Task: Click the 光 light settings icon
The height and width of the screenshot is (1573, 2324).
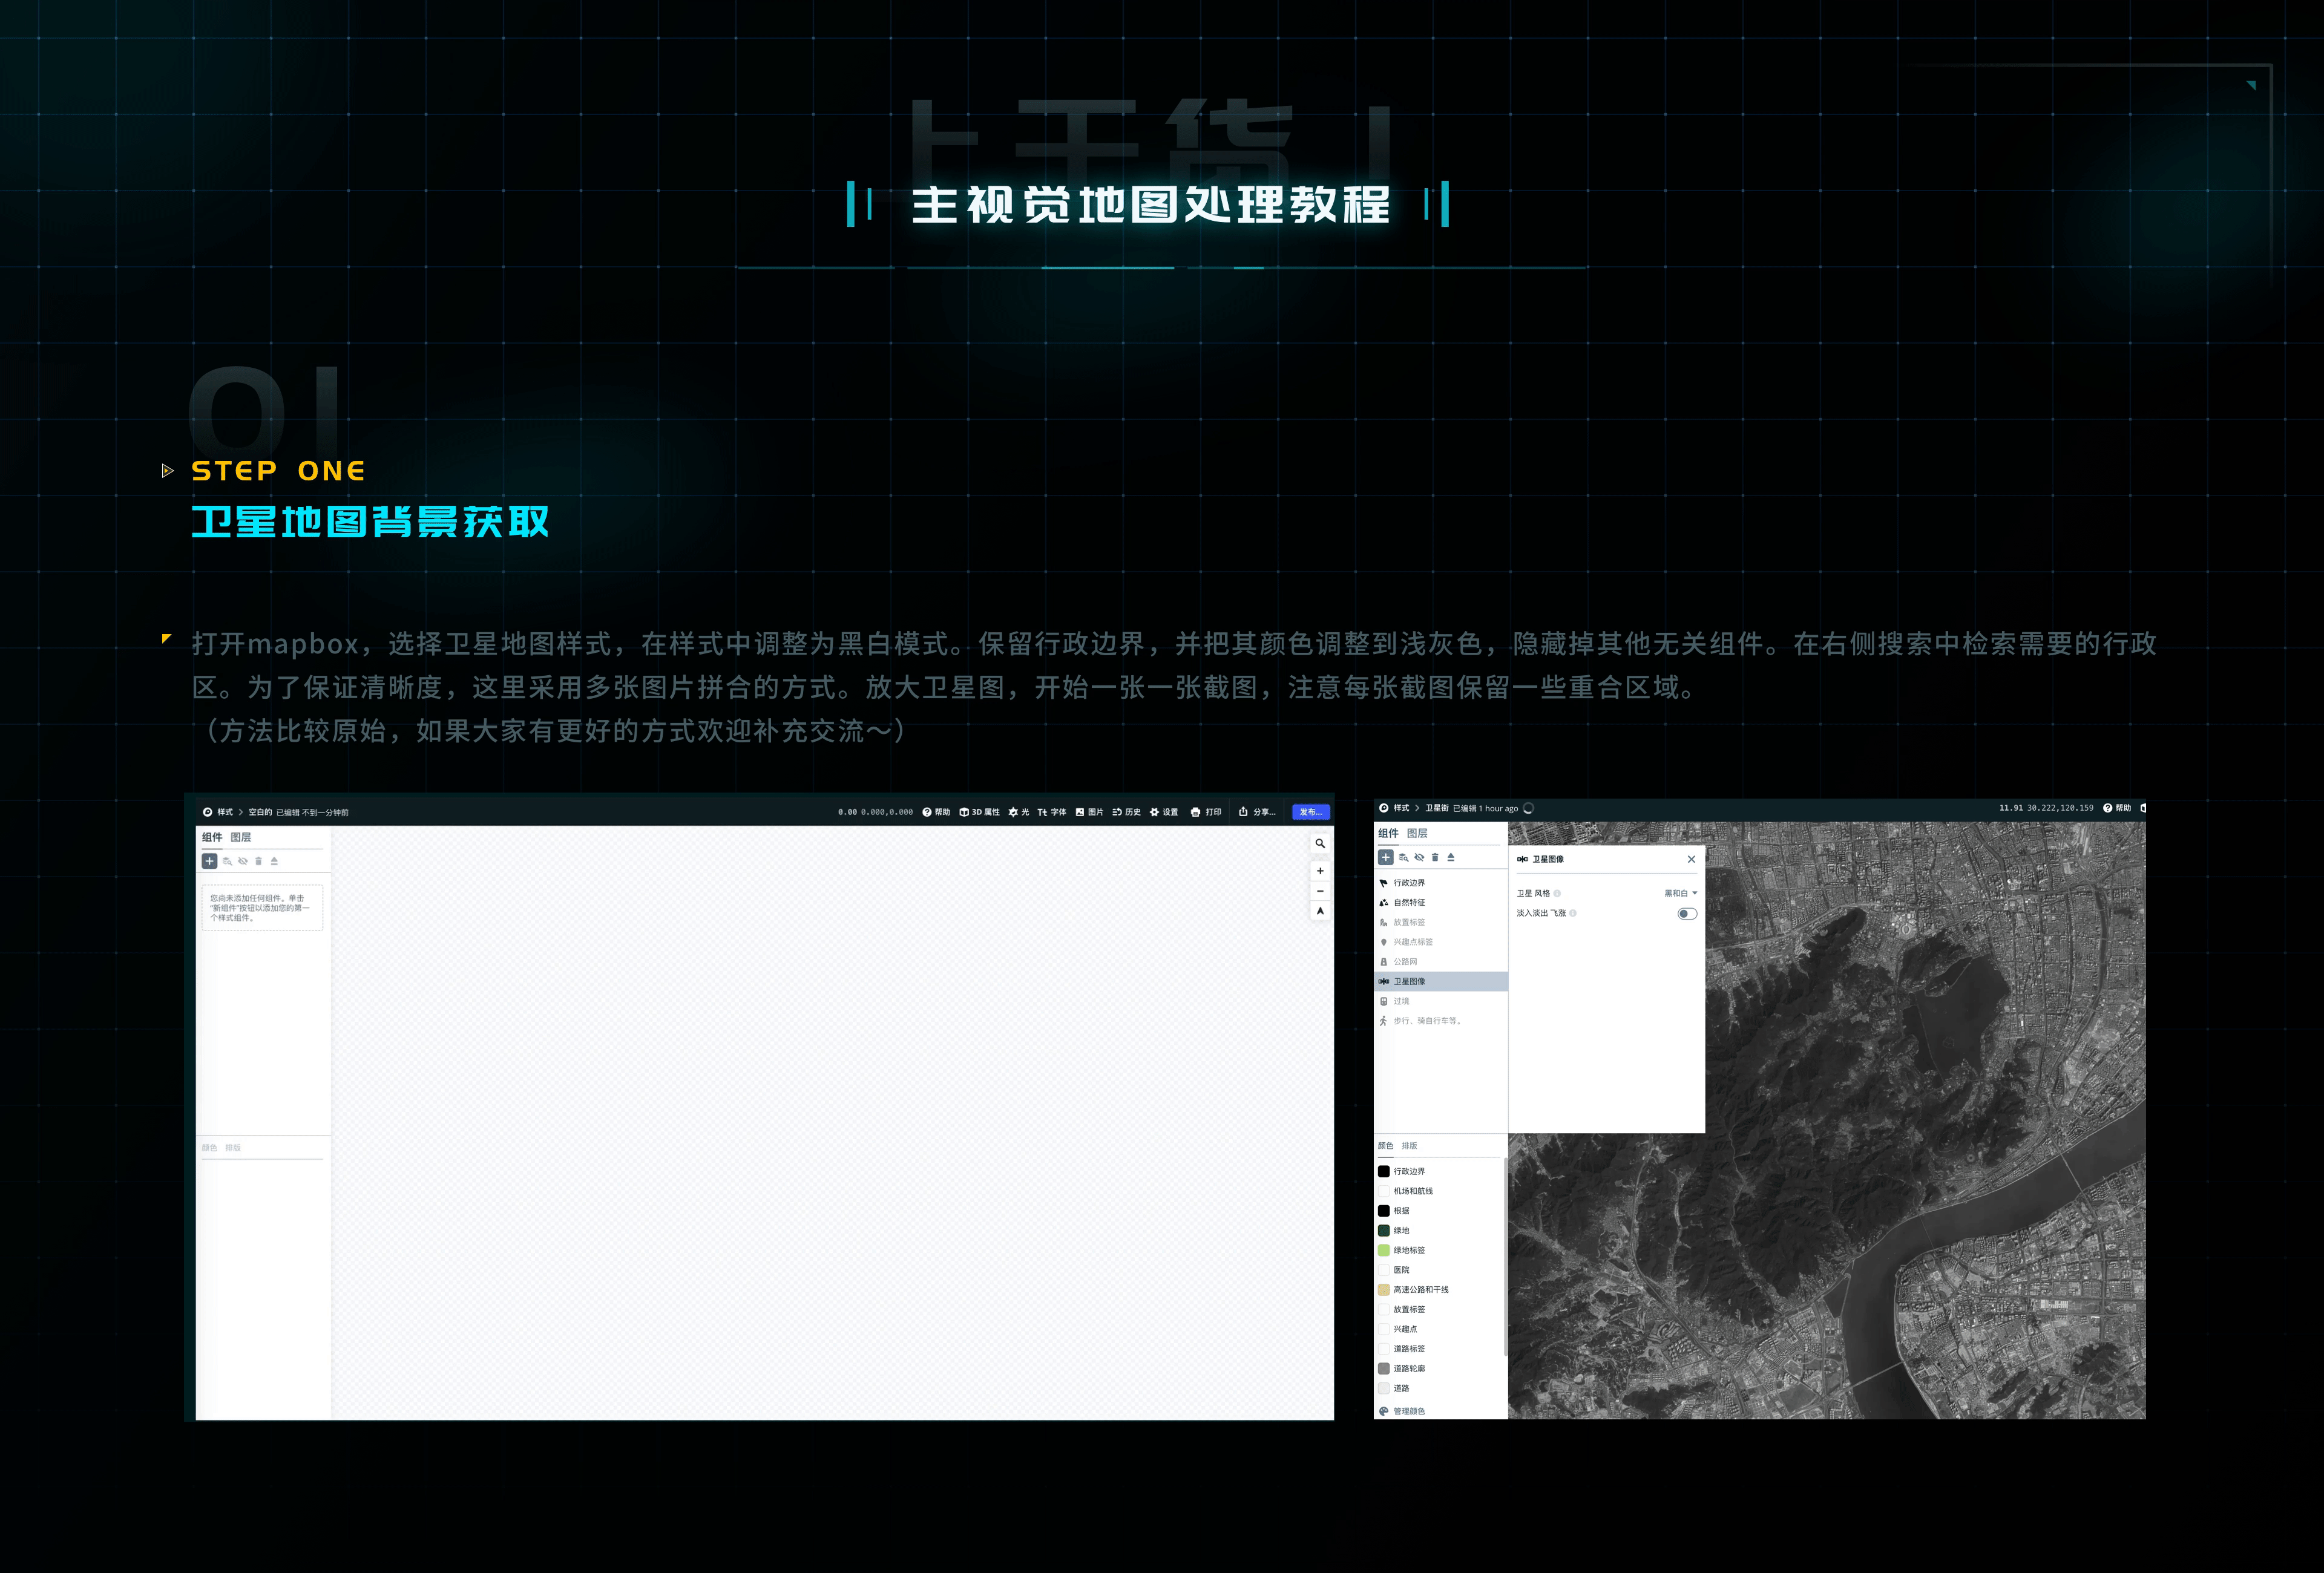Action: pos(1013,813)
